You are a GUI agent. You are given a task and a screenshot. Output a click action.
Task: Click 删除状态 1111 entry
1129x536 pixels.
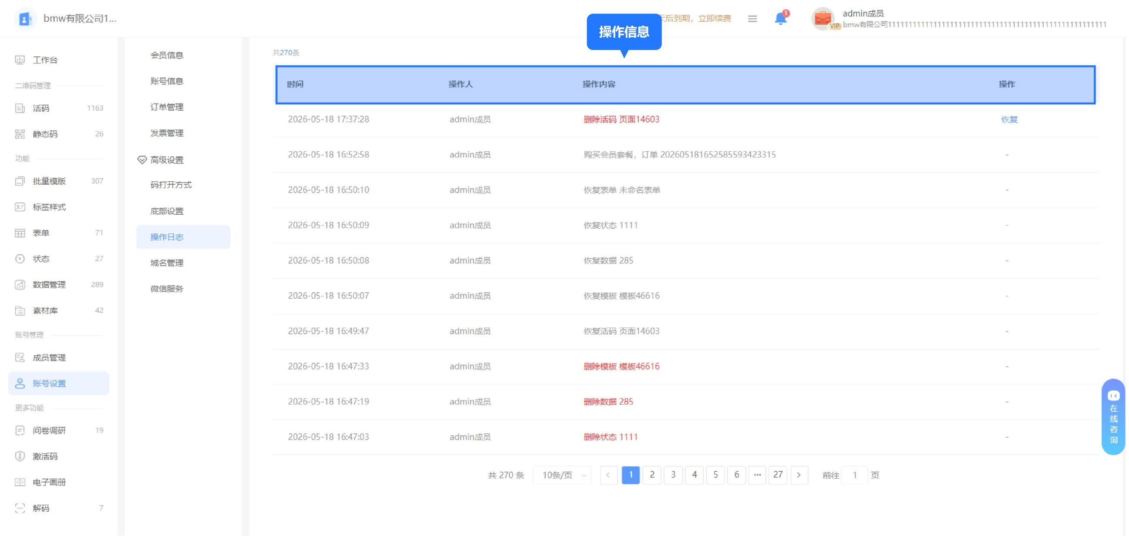(610, 437)
